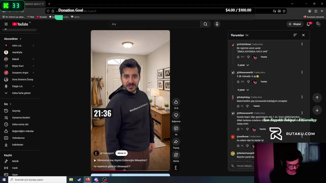Share the short with Paylaş icon
Image resolution: width=326 pixels, height=183 pixels.
coord(176,142)
